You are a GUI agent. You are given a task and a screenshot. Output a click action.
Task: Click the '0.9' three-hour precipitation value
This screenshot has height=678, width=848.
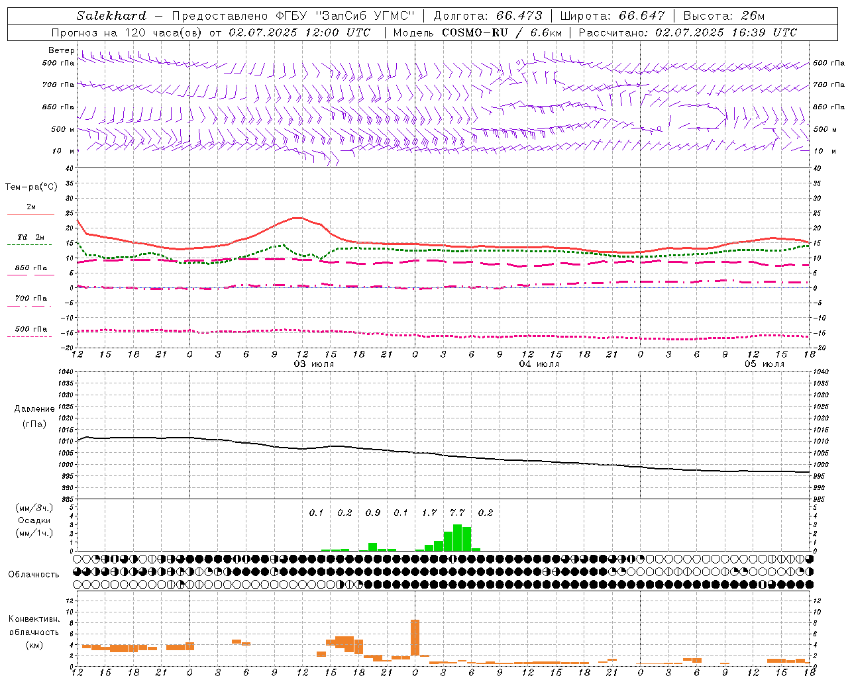point(373,513)
